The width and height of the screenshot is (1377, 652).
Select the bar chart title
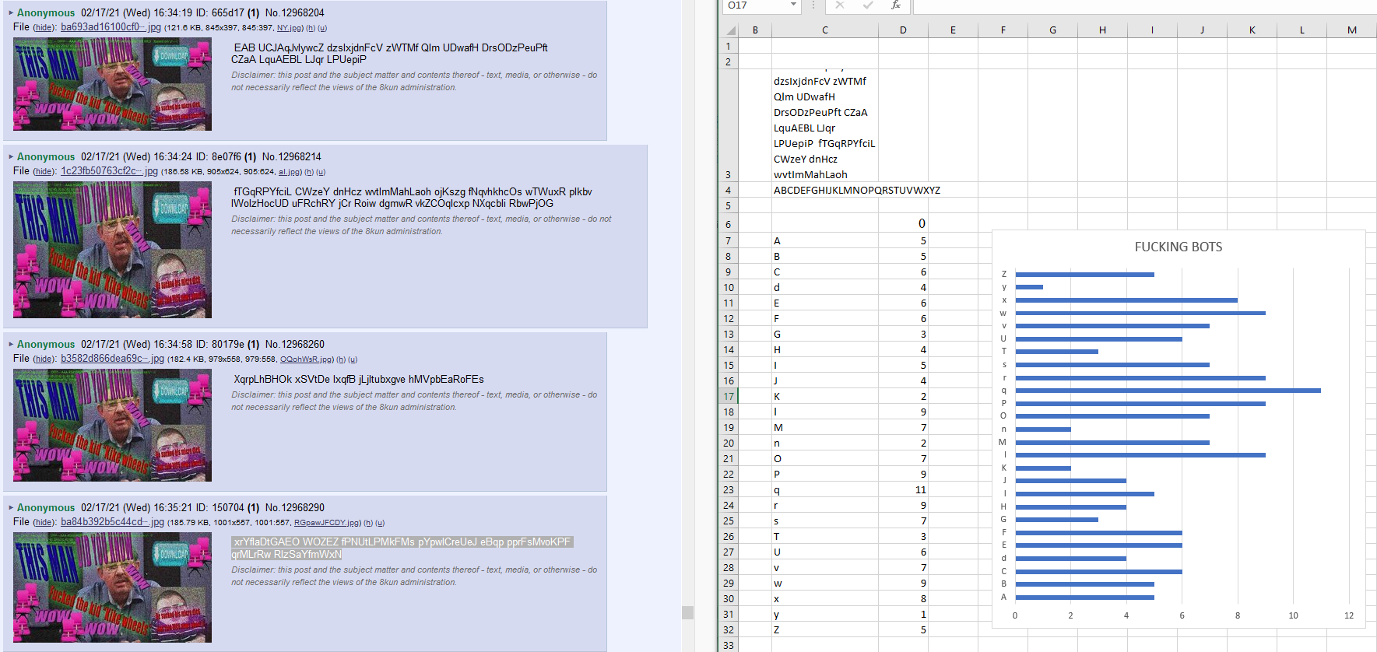(x=1179, y=247)
